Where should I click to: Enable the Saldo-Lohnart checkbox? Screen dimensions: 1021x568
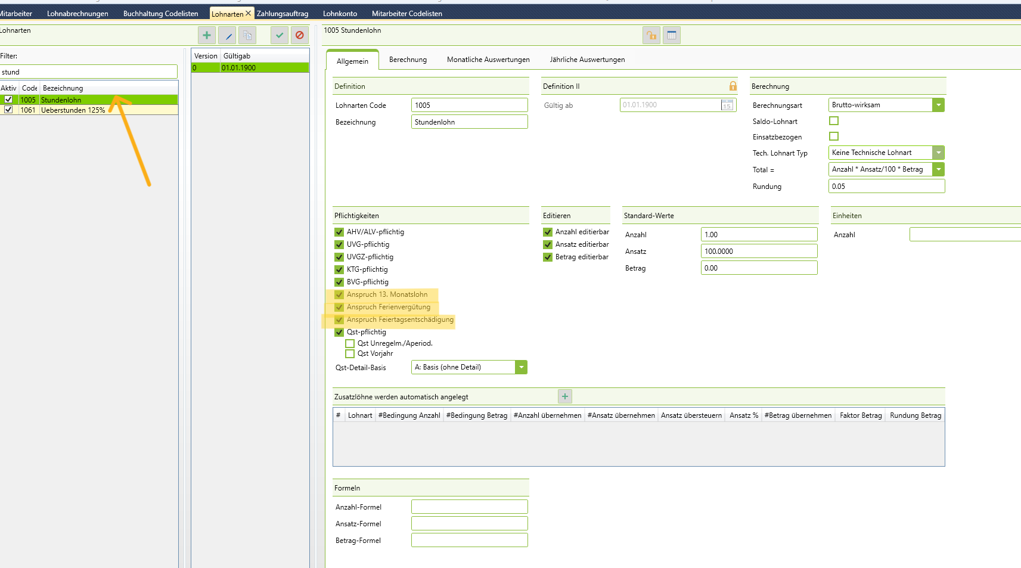[x=834, y=121]
